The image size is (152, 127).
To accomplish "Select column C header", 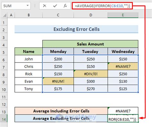I will (x=58, y=15).
